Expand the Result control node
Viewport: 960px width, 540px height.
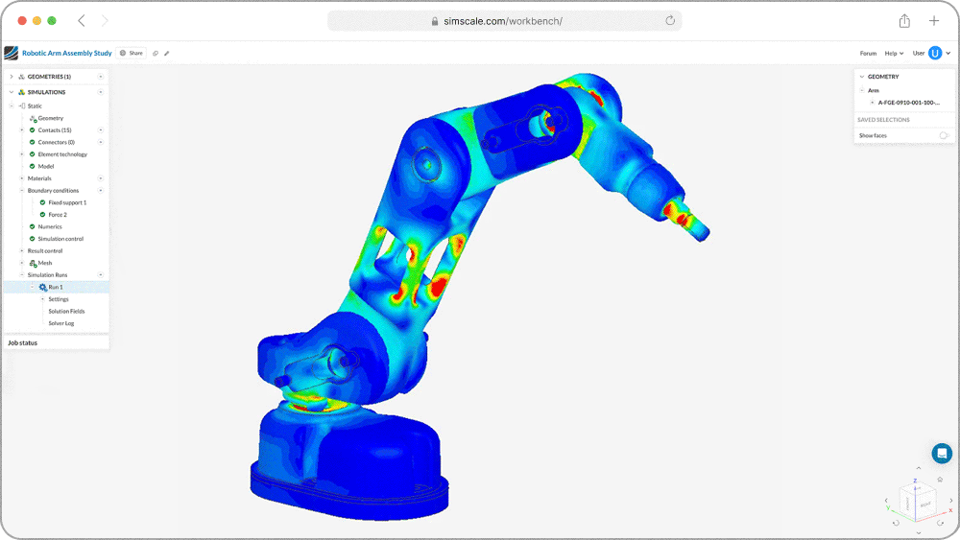[21, 250]
